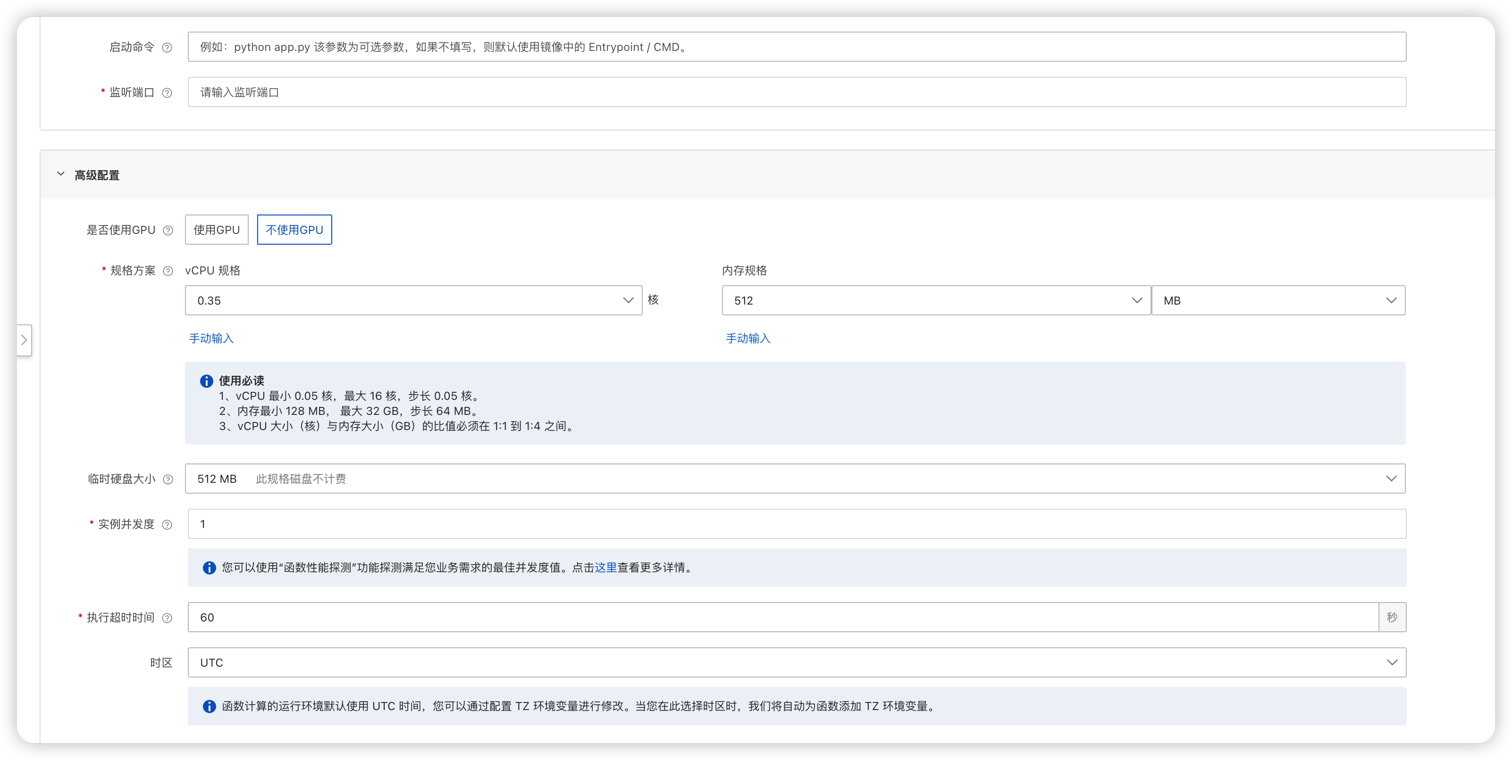The width and height of the screenshot is (1512, 760).
Task: Open the 时区 UTC dropdown
Action: pos(797,662)
